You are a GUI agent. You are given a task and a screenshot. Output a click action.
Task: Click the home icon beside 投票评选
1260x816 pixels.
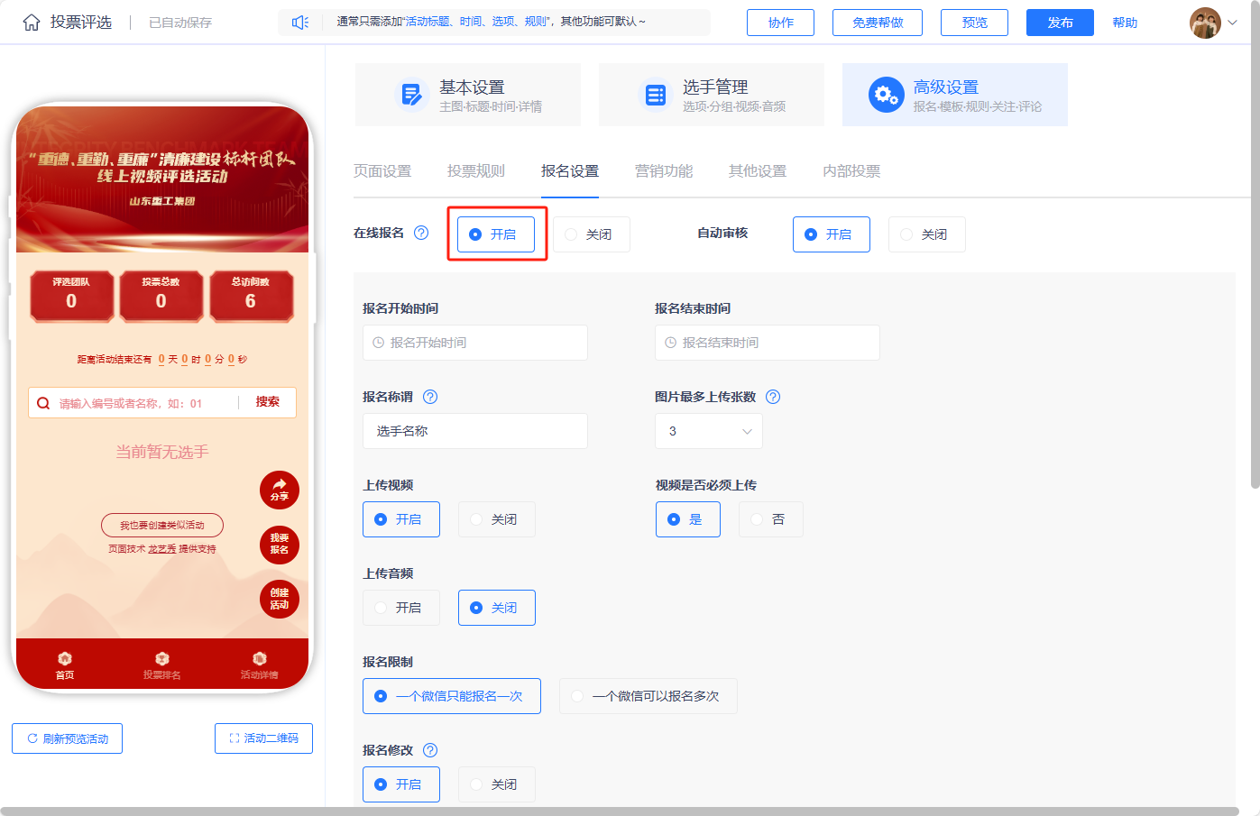pyautogui.click(x=32, y=23)
